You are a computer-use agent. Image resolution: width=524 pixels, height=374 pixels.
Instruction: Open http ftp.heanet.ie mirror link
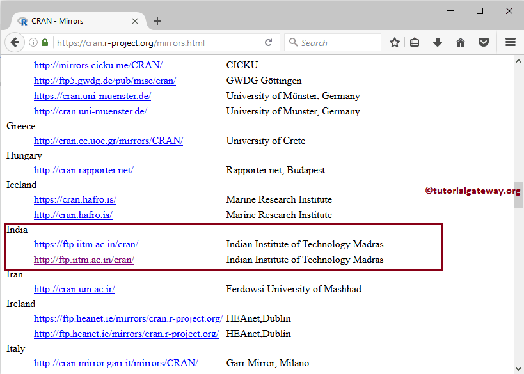[x=126, y=334]
